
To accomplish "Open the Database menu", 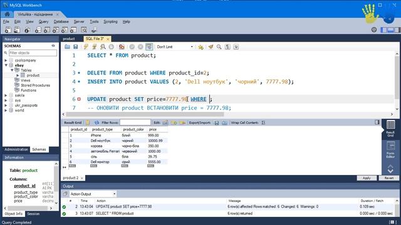I will (x=61, y=22).
